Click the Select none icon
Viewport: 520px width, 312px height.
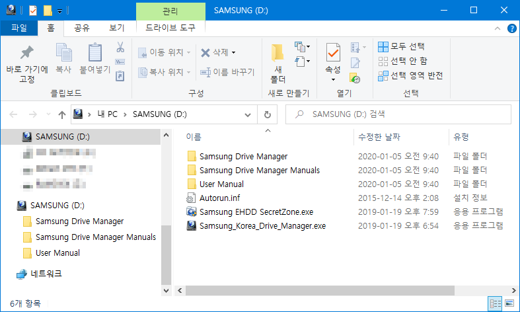pos(383,61)
